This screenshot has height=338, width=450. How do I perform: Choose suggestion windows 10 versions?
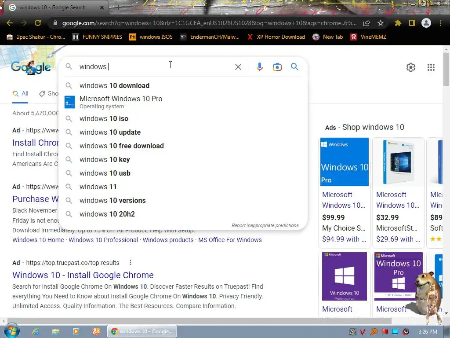click(x=183, y=201)
